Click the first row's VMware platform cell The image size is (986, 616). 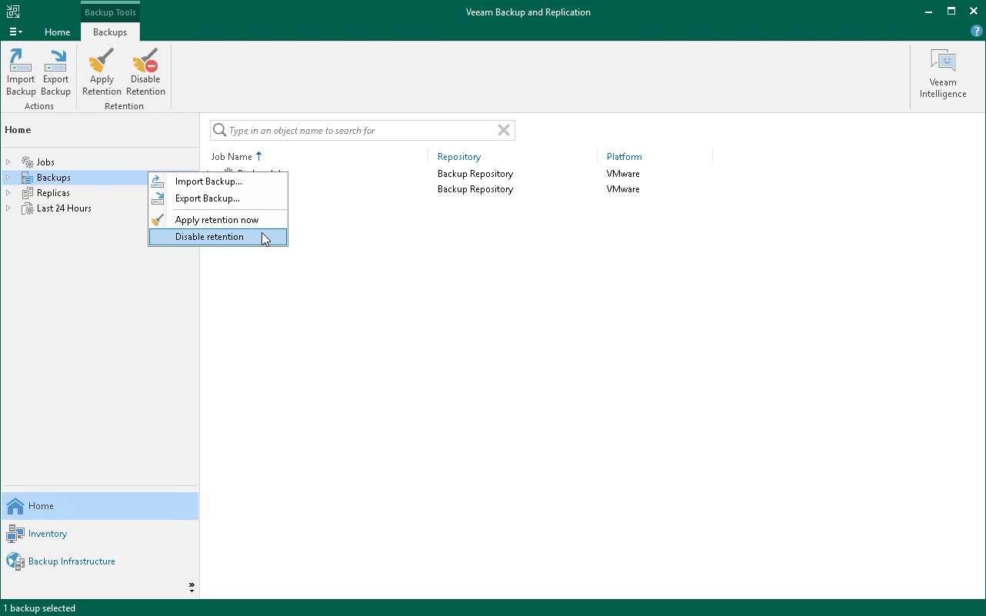pos(623,174)
